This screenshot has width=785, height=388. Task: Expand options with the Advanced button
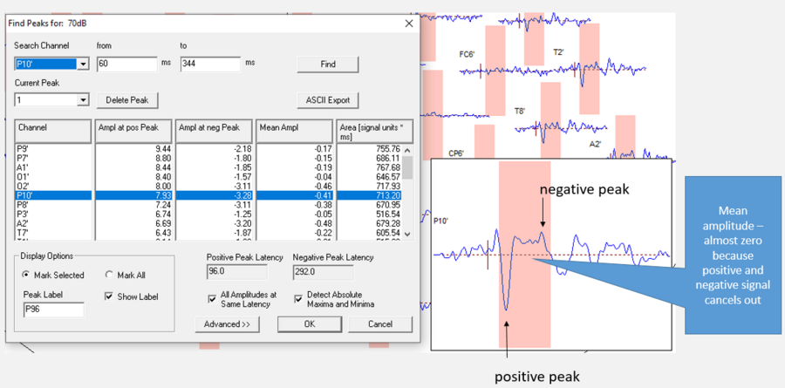[x=226, y=324]
